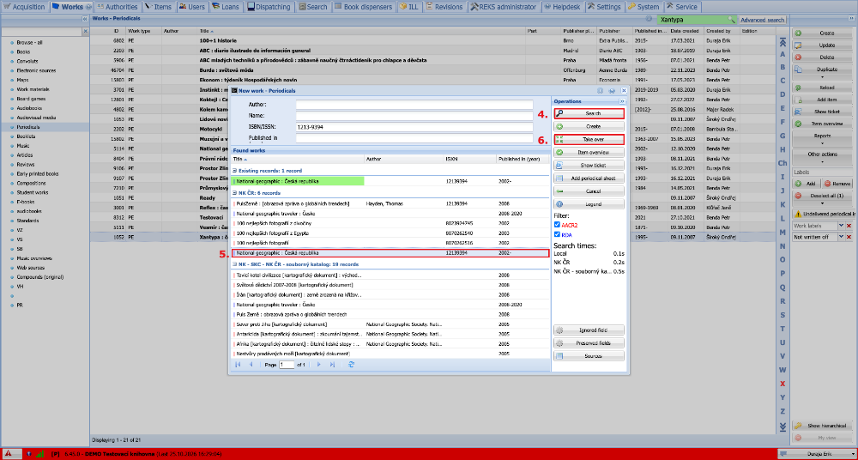Viewport: 858px width, 460px height.
Task: Jump to letter A in the alphabet bar
Action: point(782,54)
